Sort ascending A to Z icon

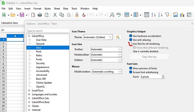point(154,15)
